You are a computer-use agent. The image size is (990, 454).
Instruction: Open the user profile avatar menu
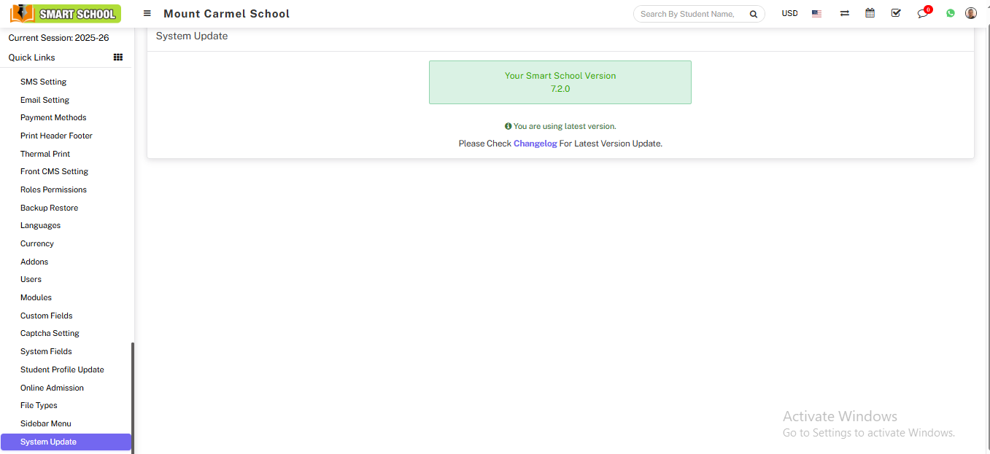tap(970, 13)
